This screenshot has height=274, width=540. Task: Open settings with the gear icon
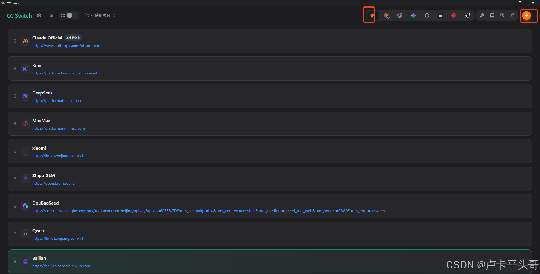point(39,15)
